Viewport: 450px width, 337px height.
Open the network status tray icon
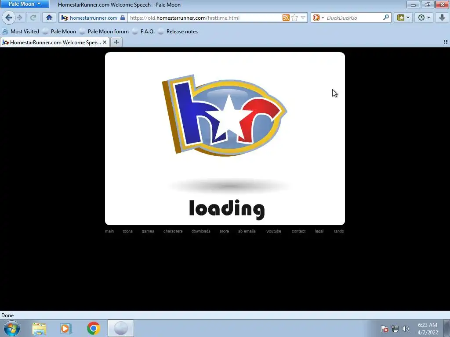pos(395,329)
